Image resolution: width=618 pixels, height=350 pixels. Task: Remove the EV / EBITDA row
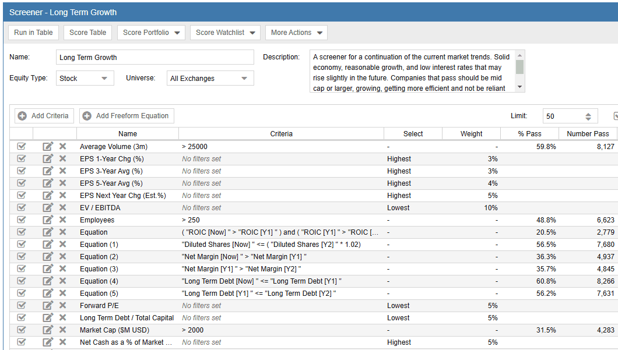point(62,207)
